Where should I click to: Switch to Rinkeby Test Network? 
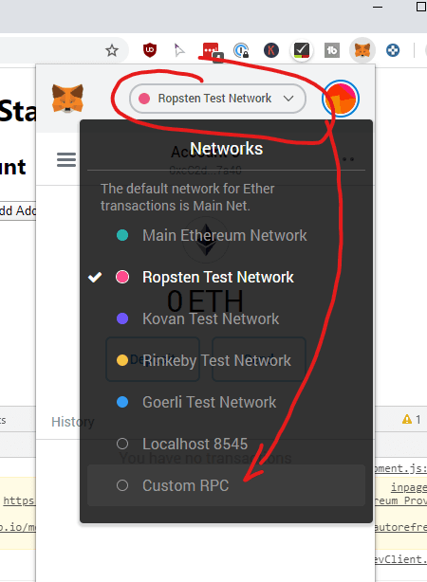(226, 360)
